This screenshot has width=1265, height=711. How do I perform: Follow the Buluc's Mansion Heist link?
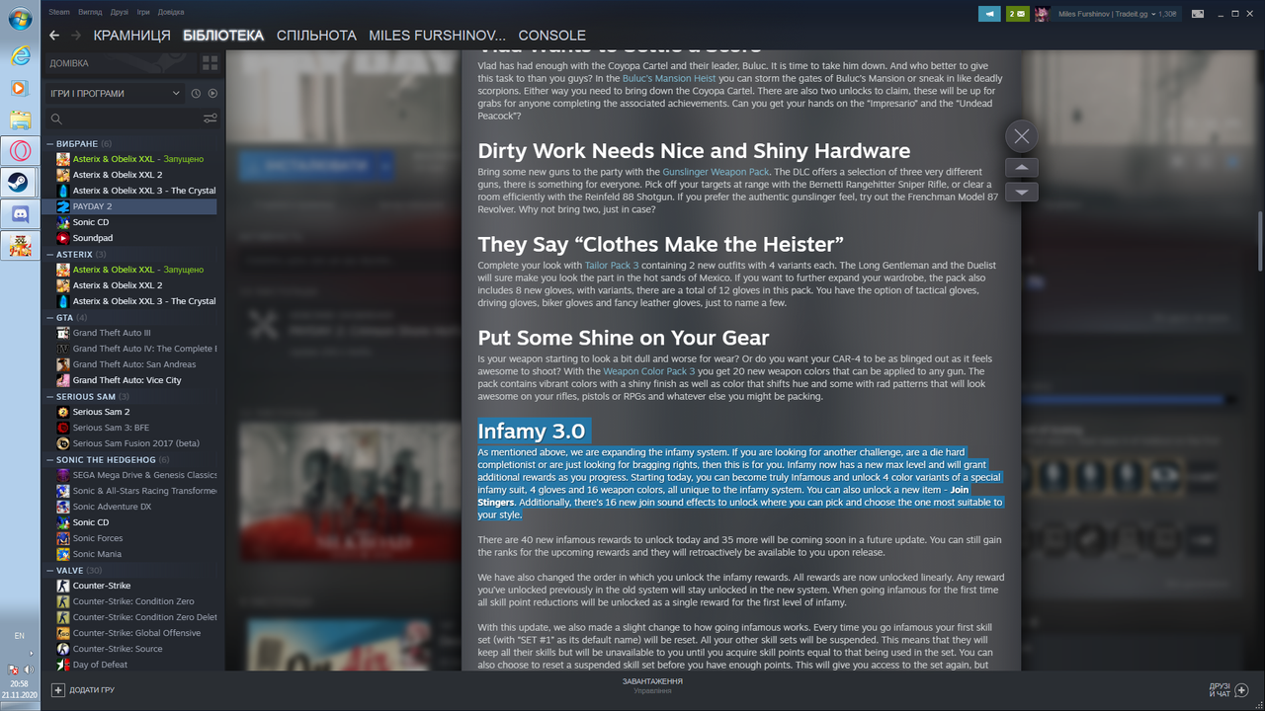(670, 78)
